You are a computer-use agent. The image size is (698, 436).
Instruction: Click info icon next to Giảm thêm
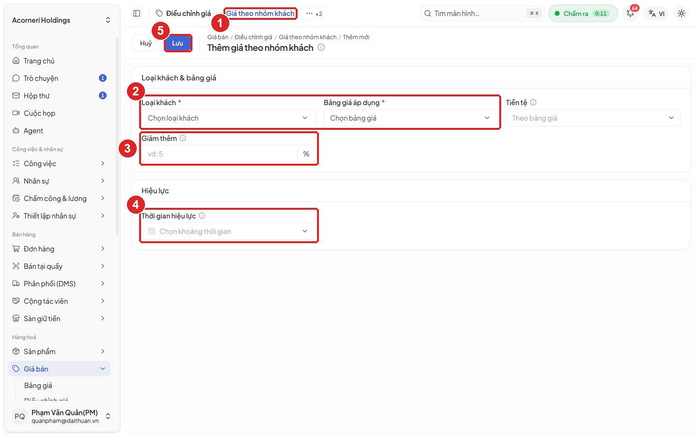[x=183, y=138]
